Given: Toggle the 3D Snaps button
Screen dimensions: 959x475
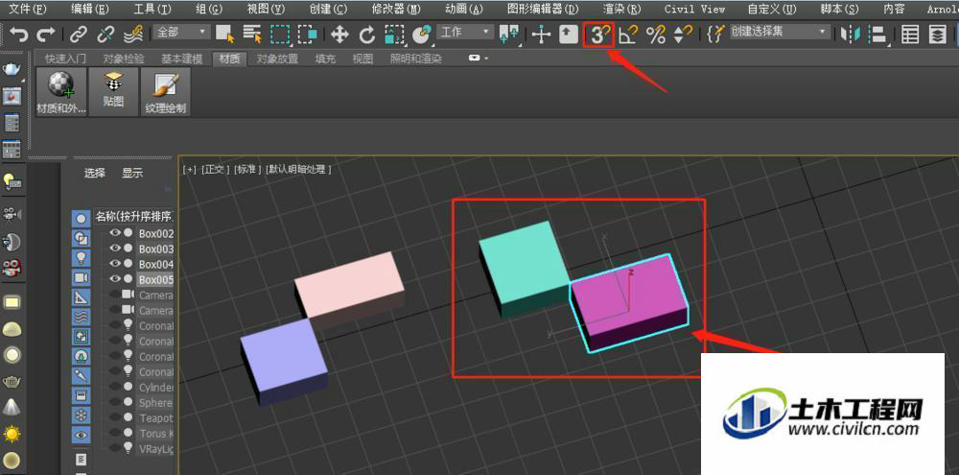Looking at the screenshot, I should click(x=598, y=35).
